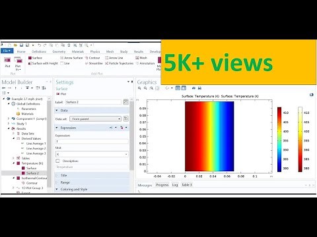Add a Contour plot from ribbon
This screenshot has width=317, height=237.
pos(92,58)
